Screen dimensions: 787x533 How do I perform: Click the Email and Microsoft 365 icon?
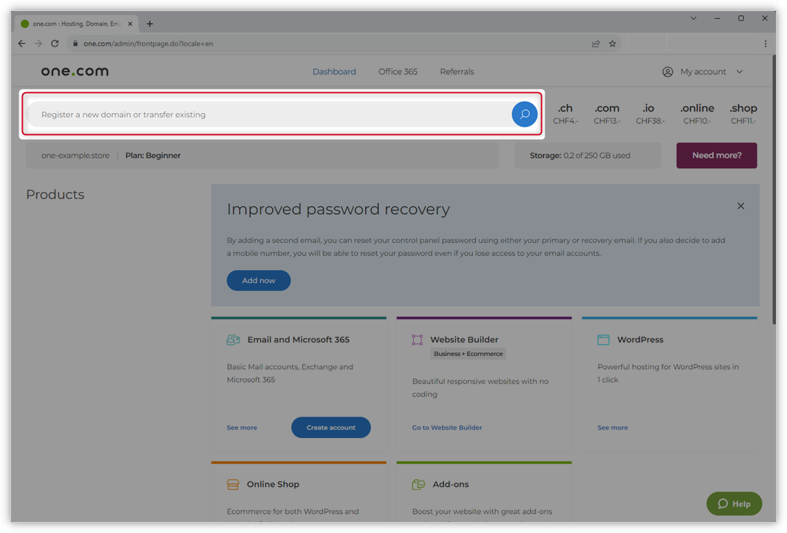point(233,339)
